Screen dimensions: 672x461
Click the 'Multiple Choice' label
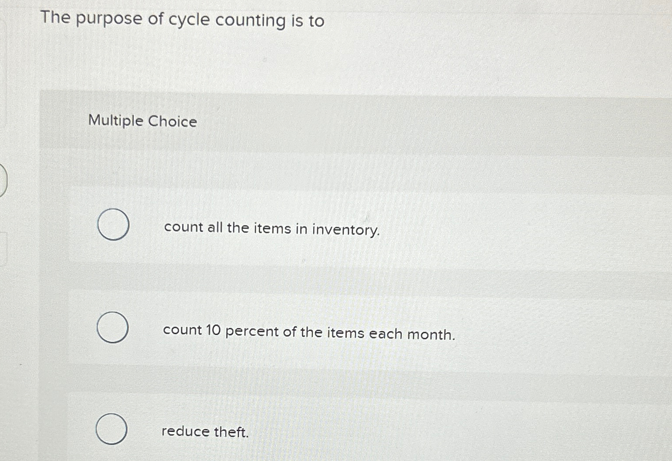142,121
